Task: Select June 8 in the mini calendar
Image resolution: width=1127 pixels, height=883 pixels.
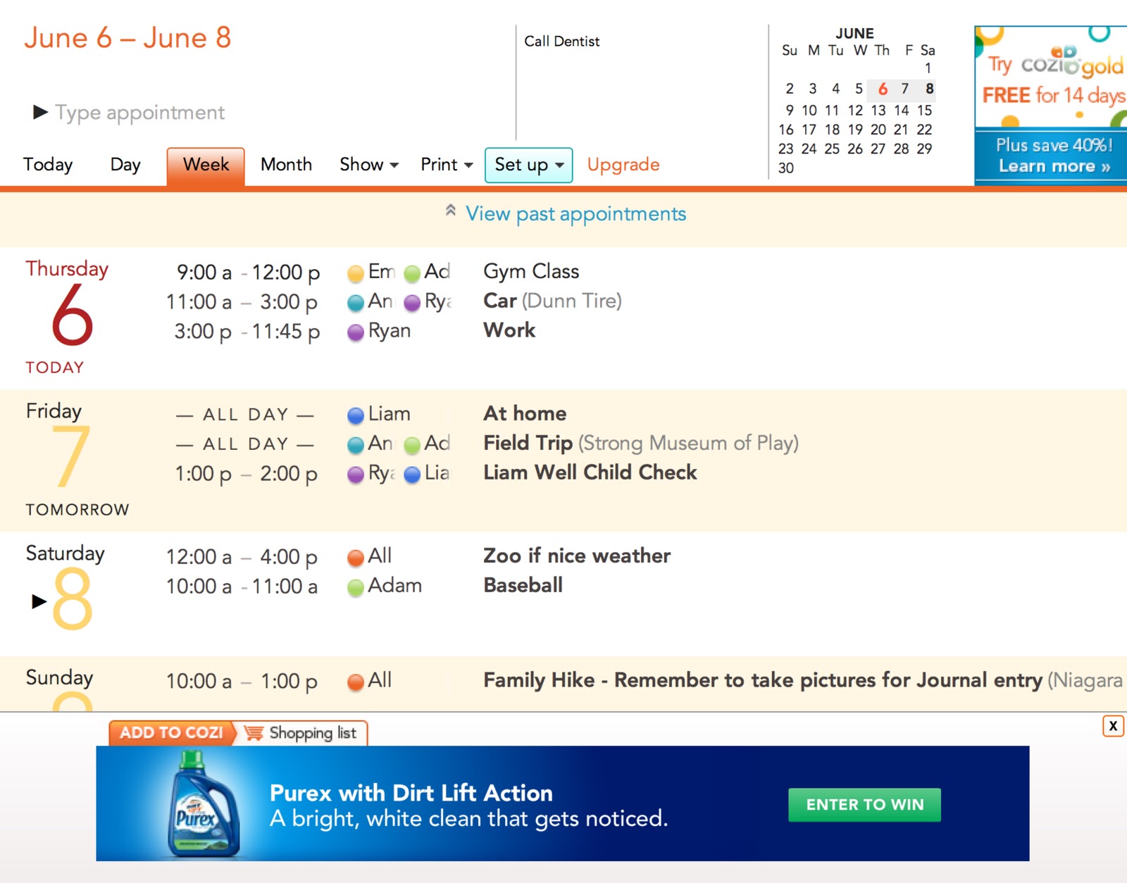Action: [x=930, y=89]
